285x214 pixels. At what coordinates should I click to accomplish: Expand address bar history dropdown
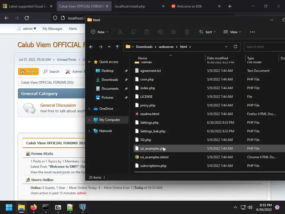226,47
